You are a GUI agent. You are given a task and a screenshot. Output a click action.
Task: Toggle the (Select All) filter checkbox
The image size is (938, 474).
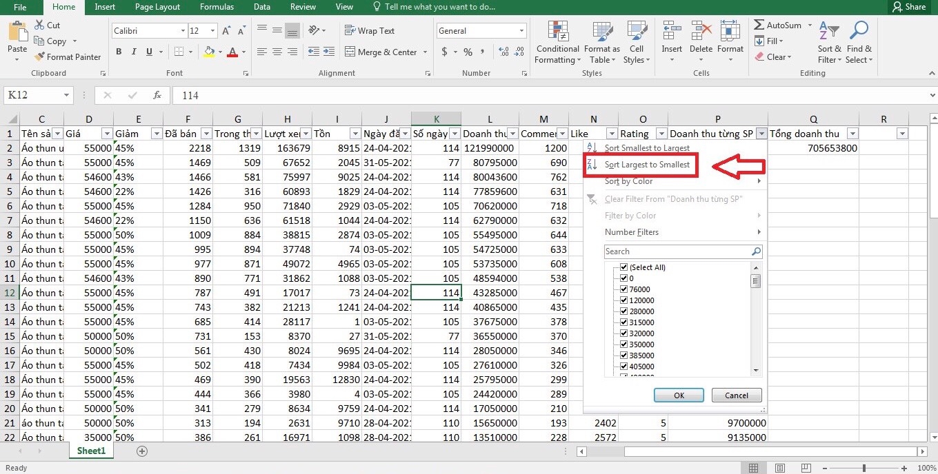[624, 267]
